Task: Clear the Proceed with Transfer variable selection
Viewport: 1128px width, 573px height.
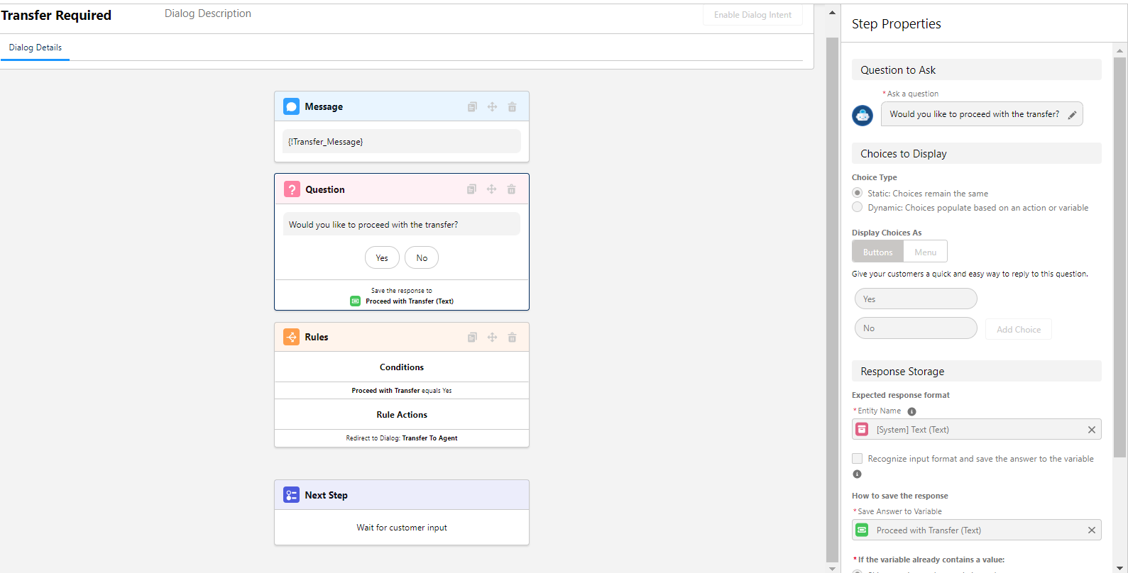Action: pyautogui.click(x=1091, y=530)
